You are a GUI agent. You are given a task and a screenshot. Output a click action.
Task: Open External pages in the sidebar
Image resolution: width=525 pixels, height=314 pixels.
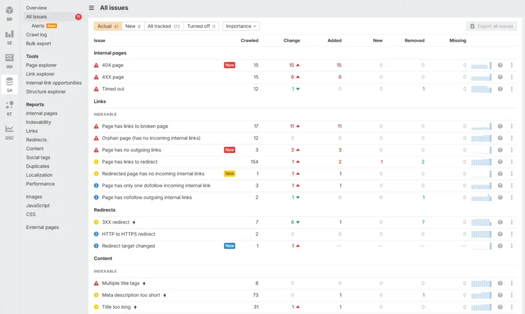tap(43, 227)
